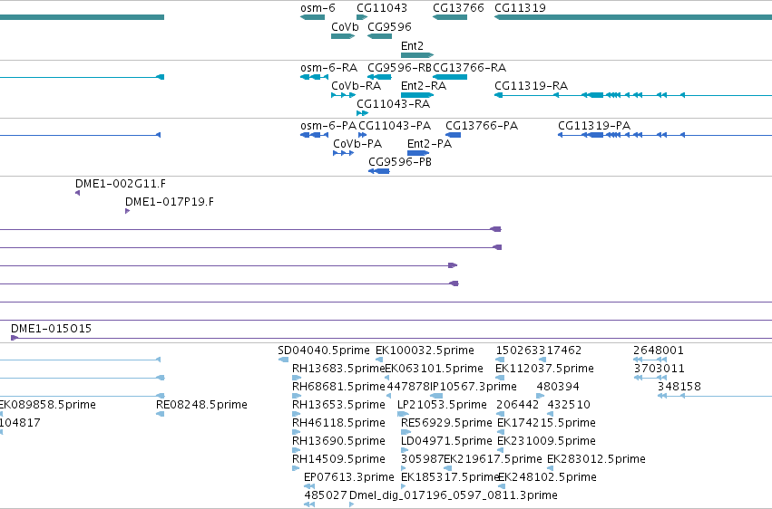Image resolution: width=772 pixels, height=509 pixels.
Task: Click the CG13766-RA transcript bar
Action: [x=450, y=77]
